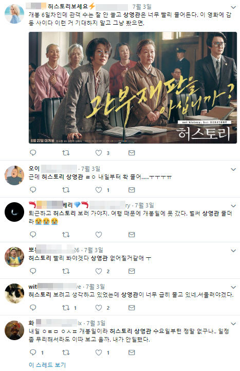
Task: Open the 7월 3일 timestamp of top tweet
Action: tap(142, 7)
